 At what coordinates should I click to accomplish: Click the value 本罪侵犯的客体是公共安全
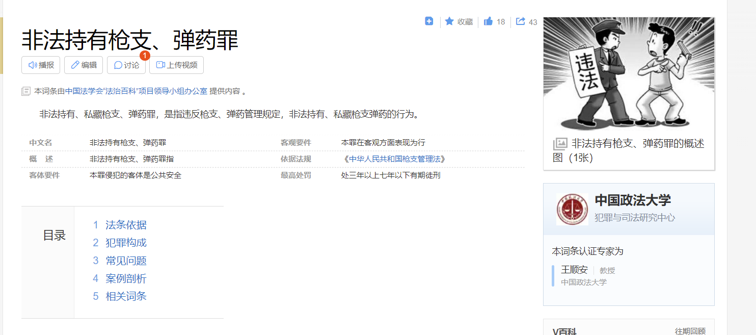tap(136, 175)
